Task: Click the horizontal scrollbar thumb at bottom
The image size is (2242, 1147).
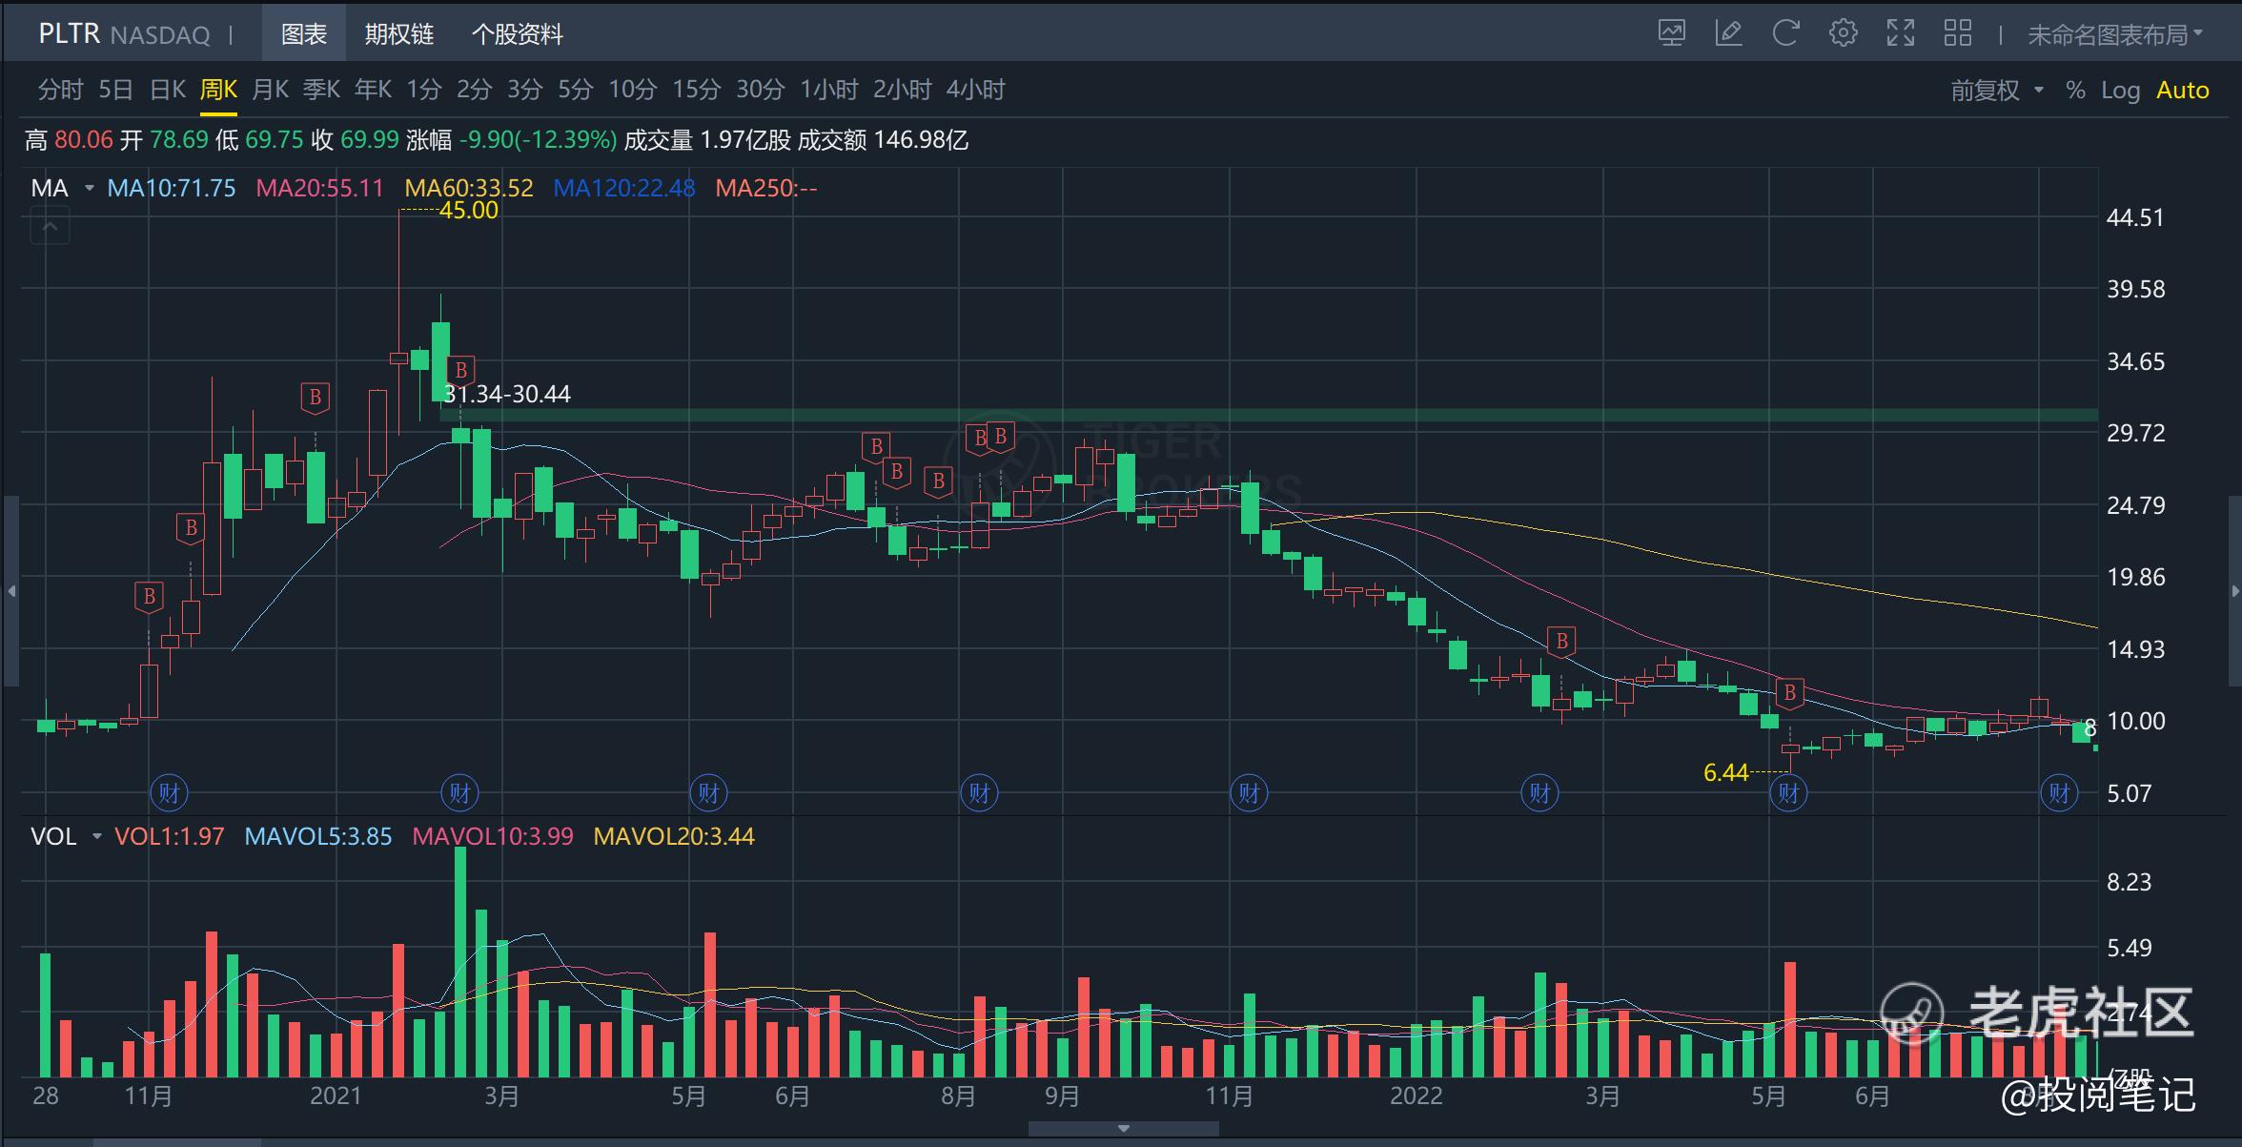Action: pos(176,1142)
